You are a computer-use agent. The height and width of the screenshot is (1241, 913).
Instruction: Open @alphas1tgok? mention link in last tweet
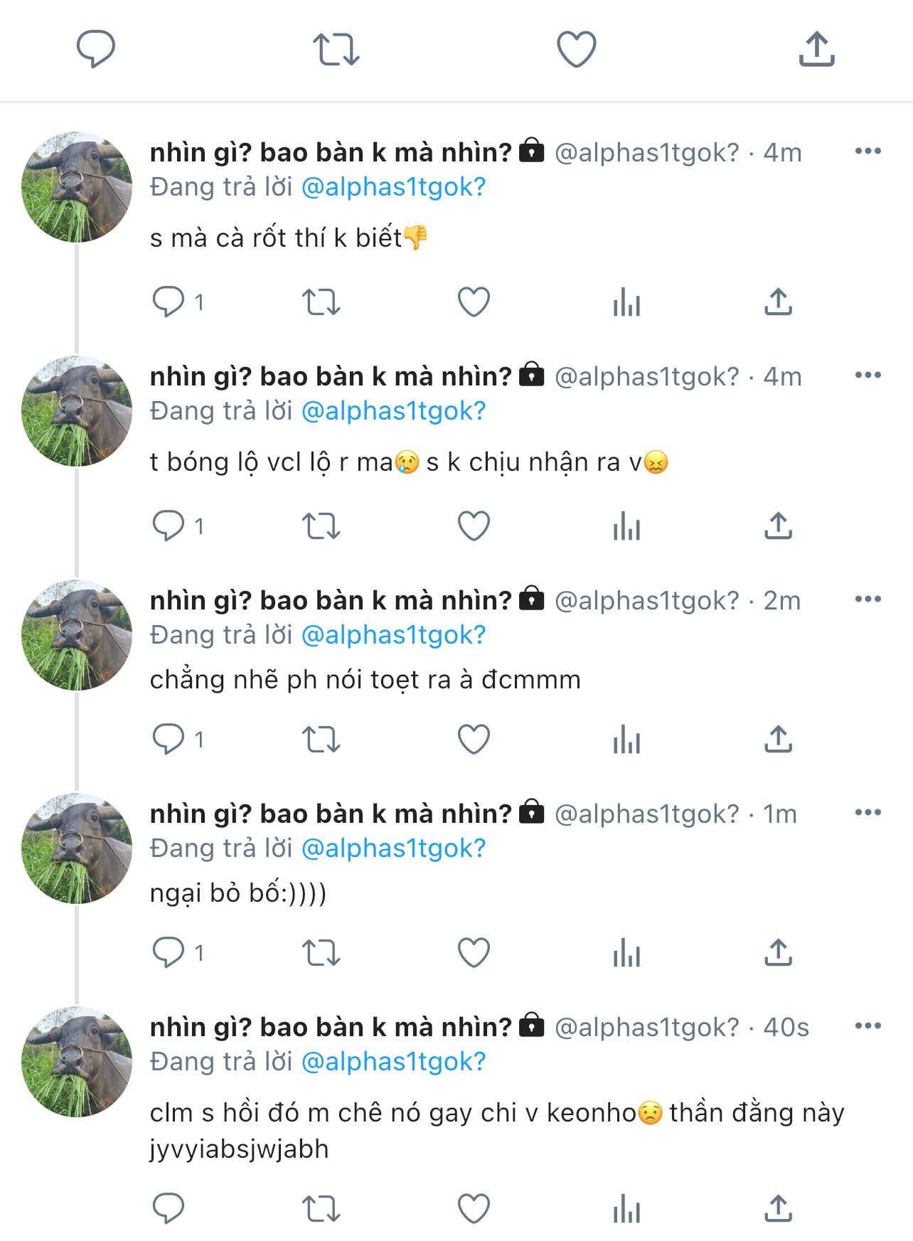point(393,1062)
